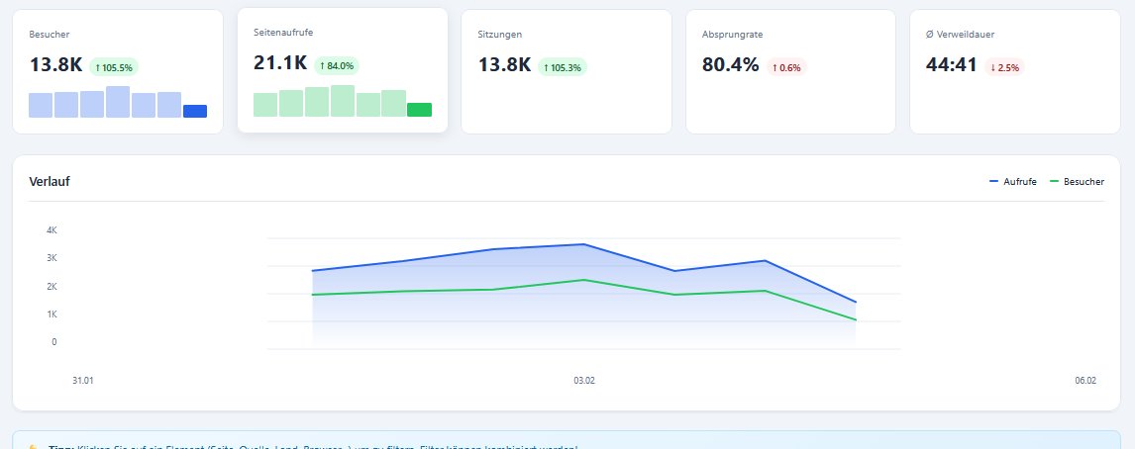Click the 105.5% change badge under Besucher
Viewport: 1135px width, 449px height.
114,67
